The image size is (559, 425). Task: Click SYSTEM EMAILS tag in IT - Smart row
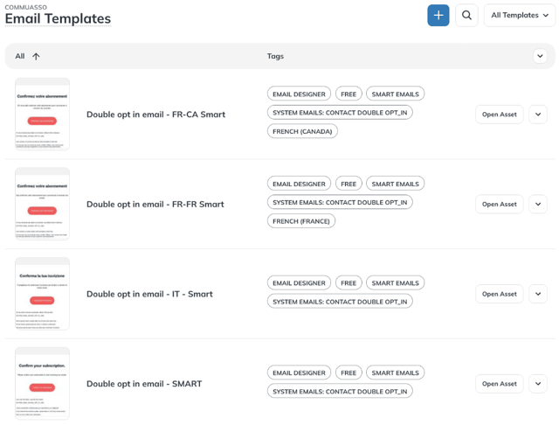(340, 302)
